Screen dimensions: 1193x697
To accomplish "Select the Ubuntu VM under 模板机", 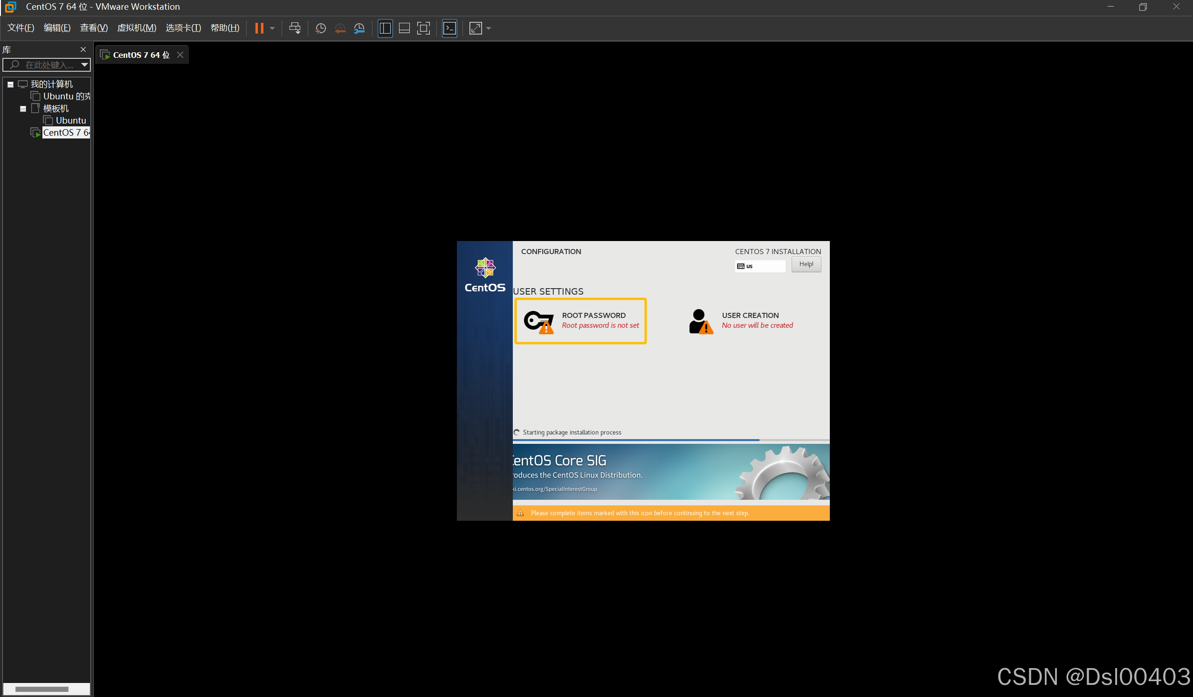I will 71,120.
